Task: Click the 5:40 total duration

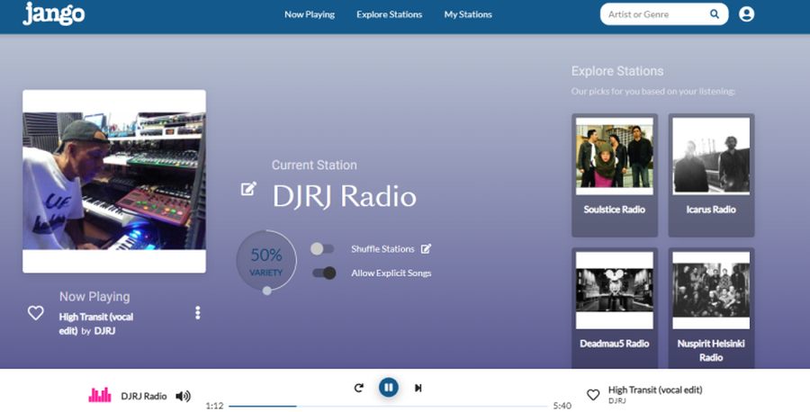Action: [x=562, y=406]
